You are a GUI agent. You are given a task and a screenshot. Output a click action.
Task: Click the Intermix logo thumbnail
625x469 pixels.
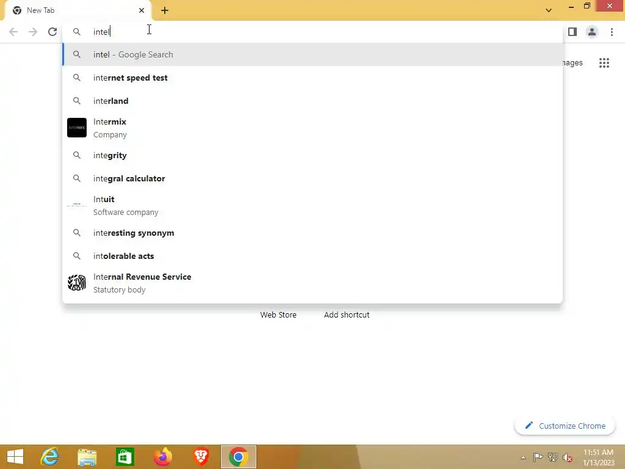[x=77, y=128]
